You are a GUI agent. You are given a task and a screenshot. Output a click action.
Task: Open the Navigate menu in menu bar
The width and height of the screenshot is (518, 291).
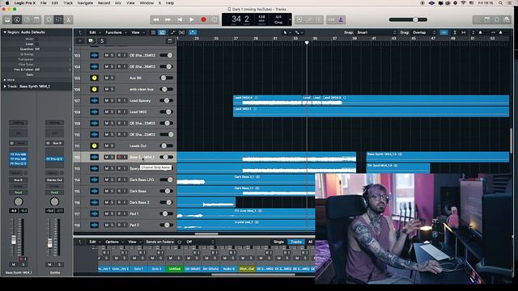(x=85, y=3)
